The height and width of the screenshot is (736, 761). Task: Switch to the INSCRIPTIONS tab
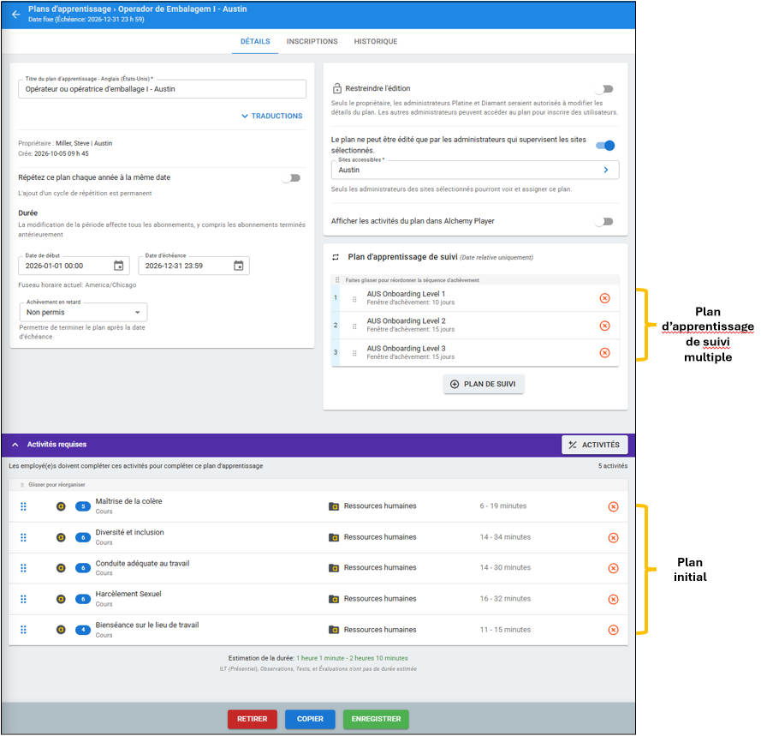coord(312,41)
